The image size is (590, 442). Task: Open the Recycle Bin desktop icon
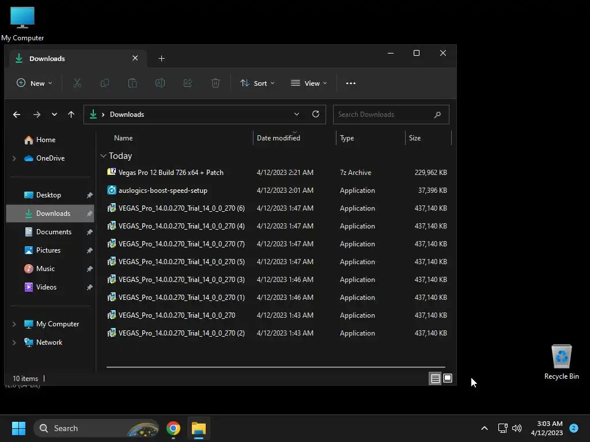click(561, 362)
